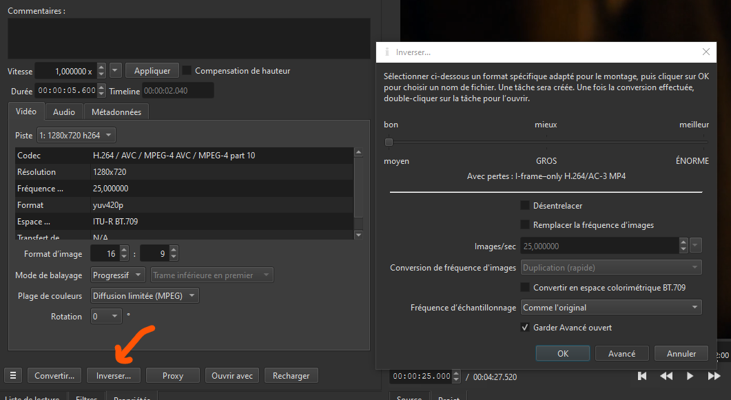Switch to the Audio tab
This screenshot has height=400, width=731.
click(64, 112)
